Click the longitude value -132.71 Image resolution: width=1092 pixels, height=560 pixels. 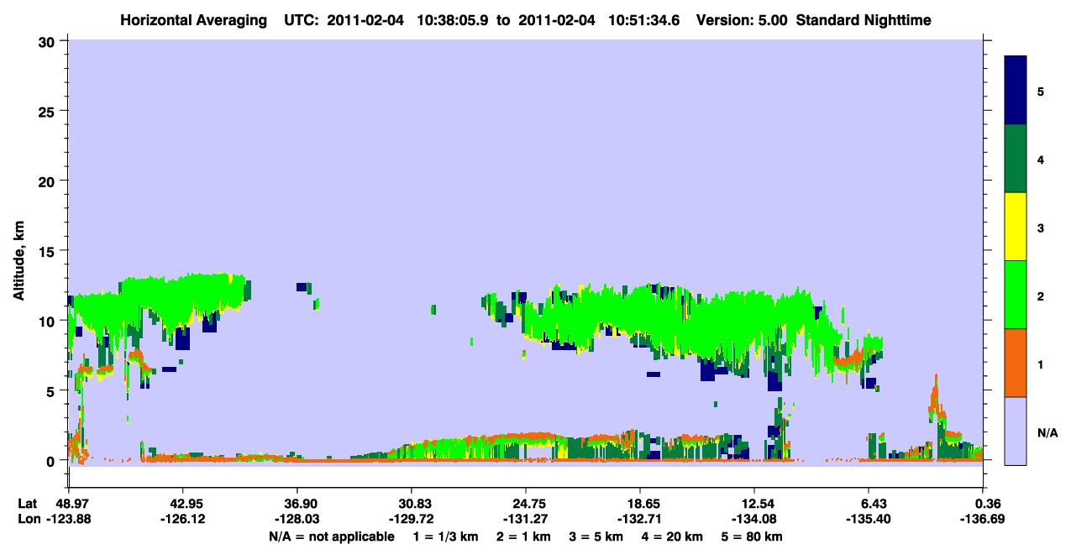641,520
